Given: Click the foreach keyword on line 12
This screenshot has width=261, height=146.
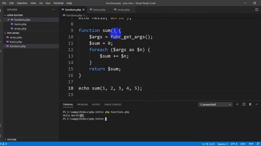Looking at the screenshot, I should click(x=98, y=49).
